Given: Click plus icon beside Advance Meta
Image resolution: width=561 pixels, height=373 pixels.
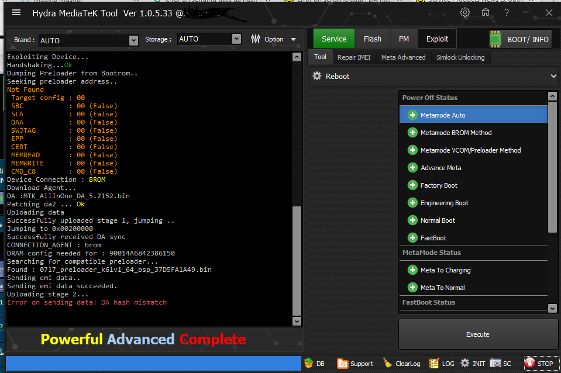Looking at the screenshot, I should (412, 168).
